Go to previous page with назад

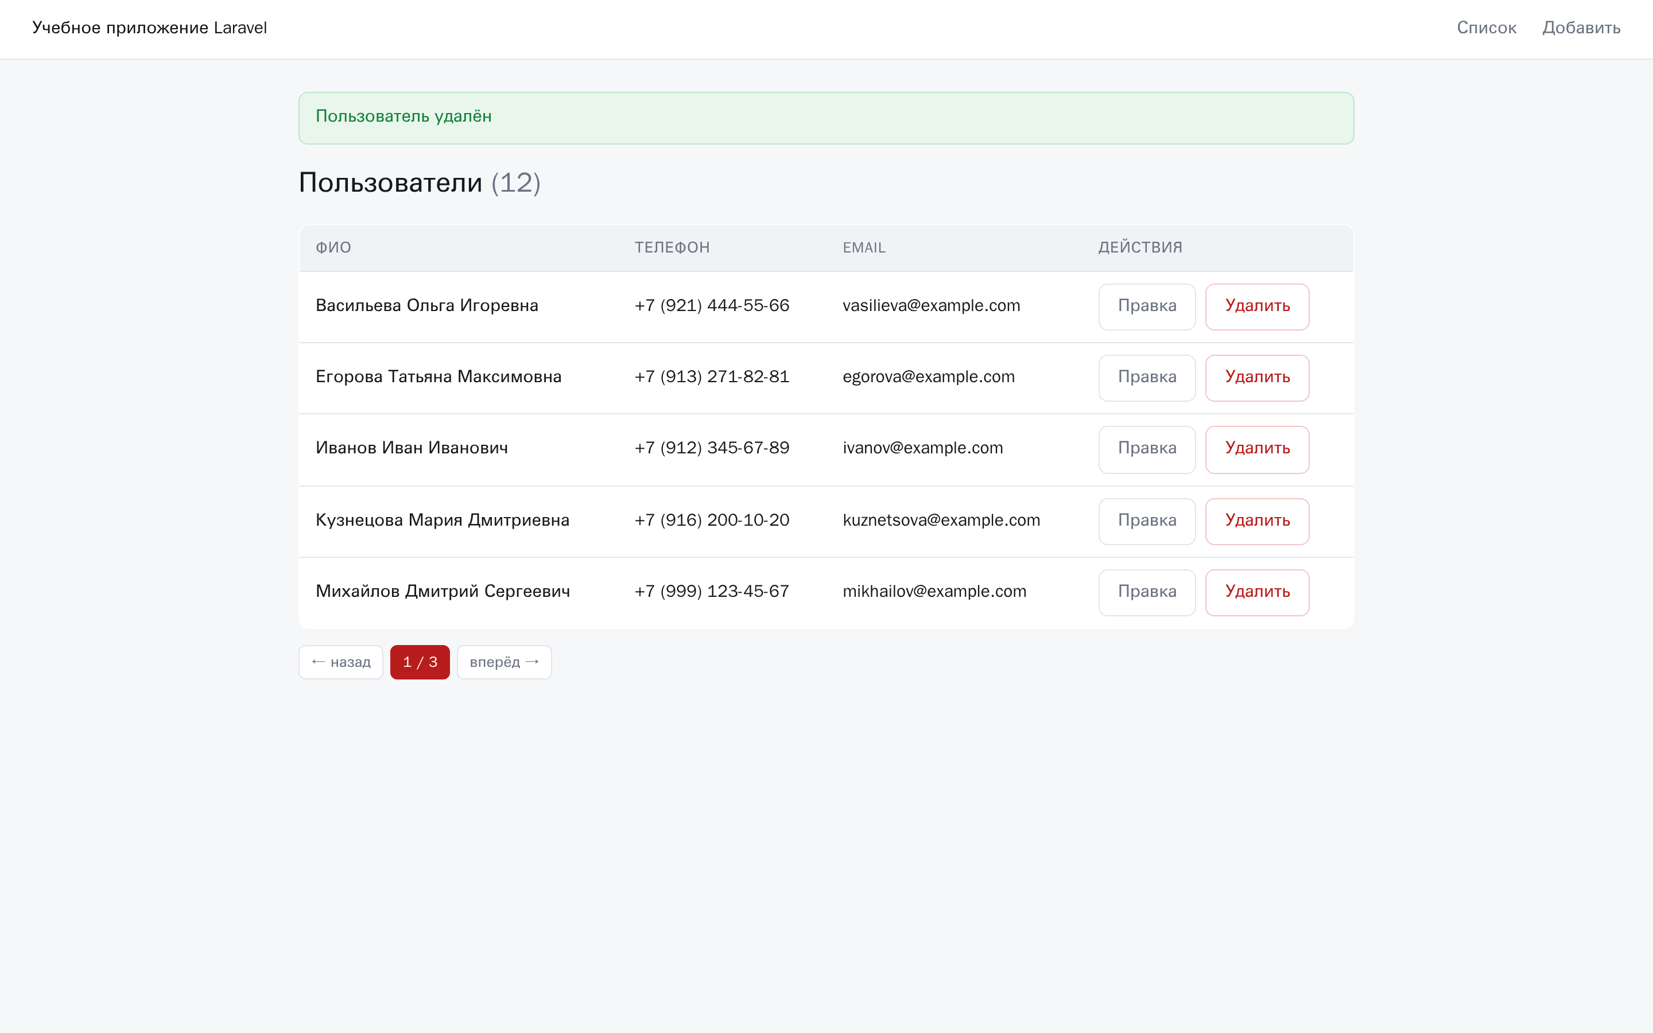click(341, 662)
